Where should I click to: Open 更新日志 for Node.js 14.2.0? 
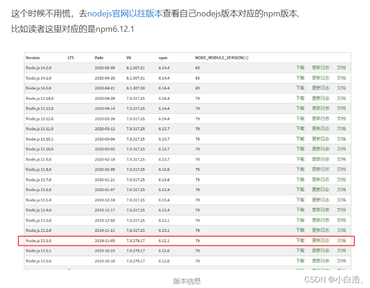pos(321,67)
